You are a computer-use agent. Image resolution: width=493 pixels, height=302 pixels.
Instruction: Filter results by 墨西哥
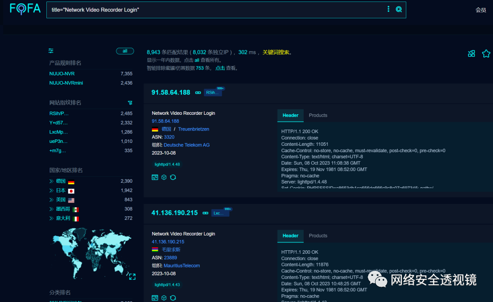coord(63,209)
